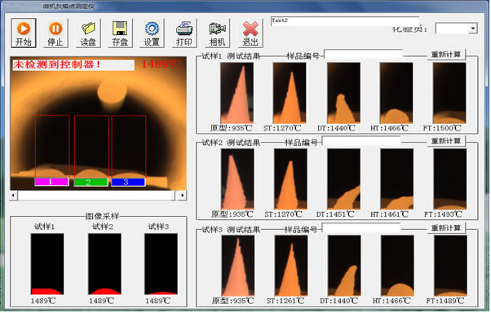Click 重新计算 button for 试样3
491x313 pixels.
tap(446, 228)
